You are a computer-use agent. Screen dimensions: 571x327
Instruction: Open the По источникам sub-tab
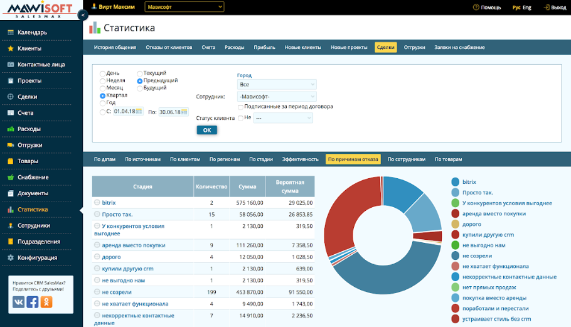tap(143, 159)
